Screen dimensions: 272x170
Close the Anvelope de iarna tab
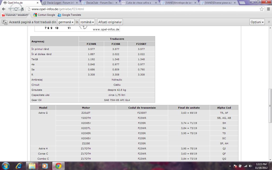(x=195, y=3)
